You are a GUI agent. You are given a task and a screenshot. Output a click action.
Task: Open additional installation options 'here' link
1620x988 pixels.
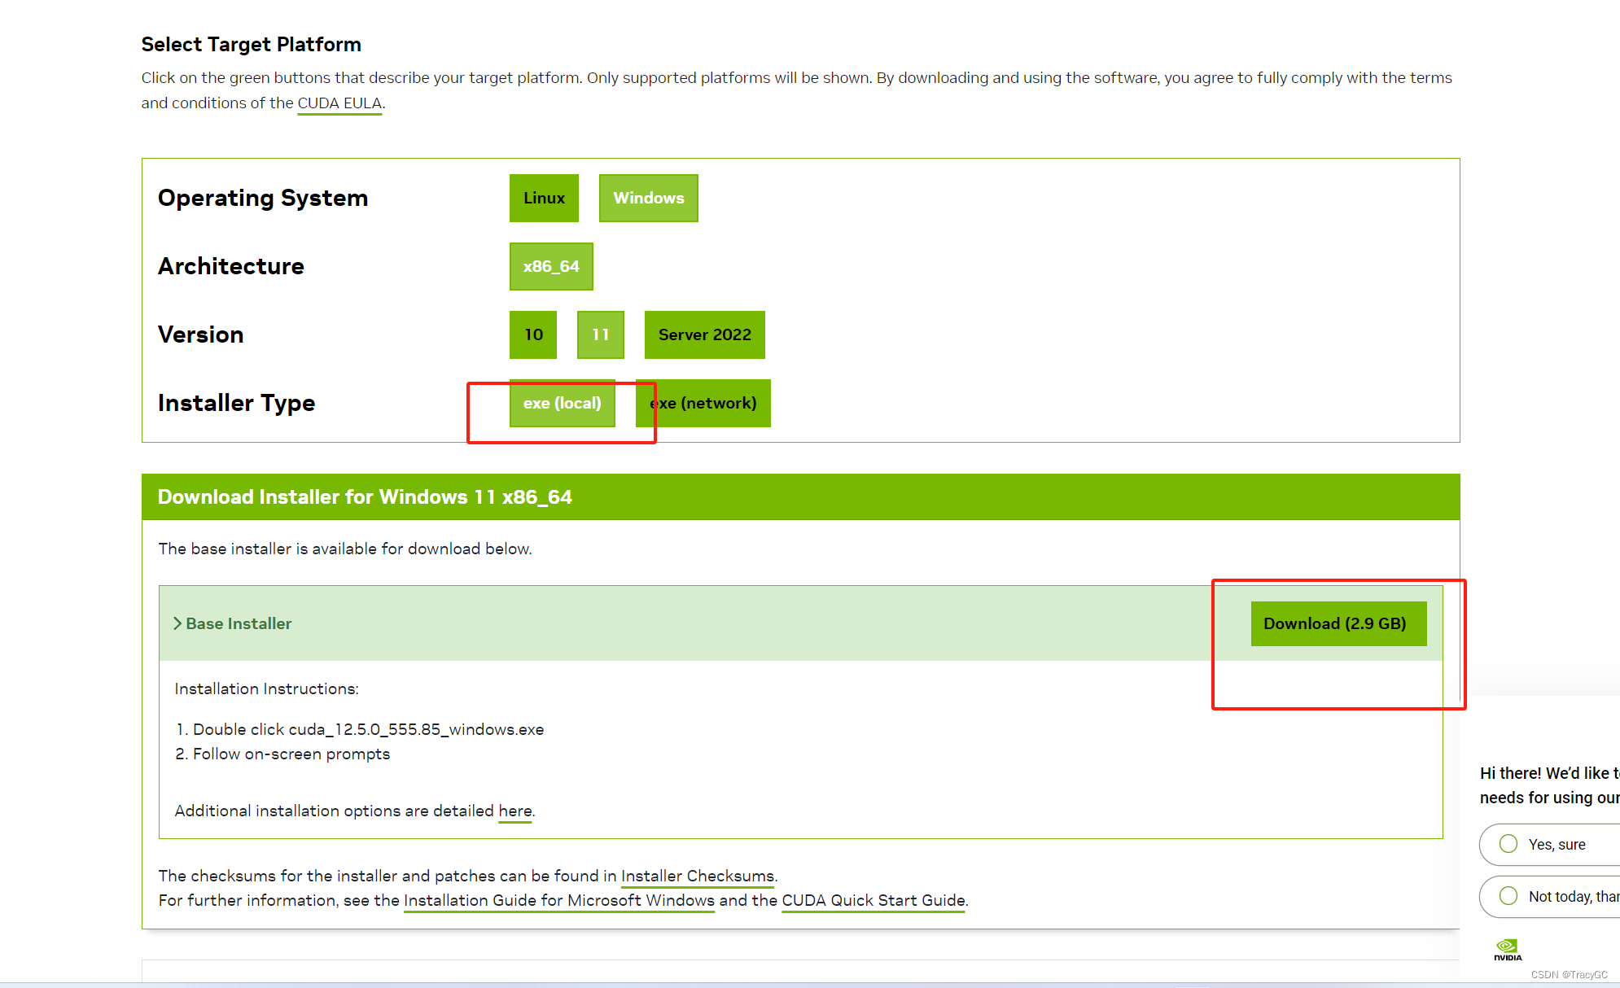pyautogui.click(x=514, y=811)
